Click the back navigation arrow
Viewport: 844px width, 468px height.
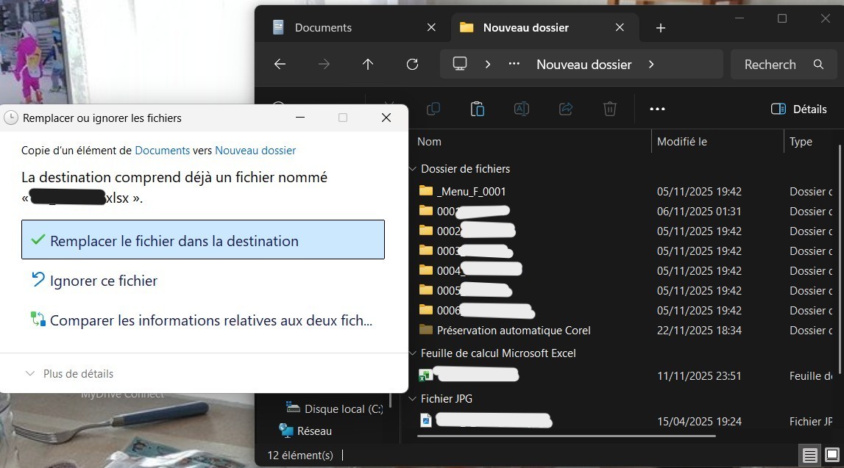pyautogui.click(x=280, y=64)
